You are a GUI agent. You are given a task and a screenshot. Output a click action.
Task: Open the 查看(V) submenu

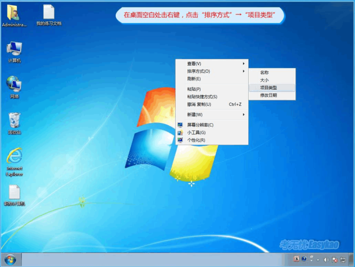(212, 64)
